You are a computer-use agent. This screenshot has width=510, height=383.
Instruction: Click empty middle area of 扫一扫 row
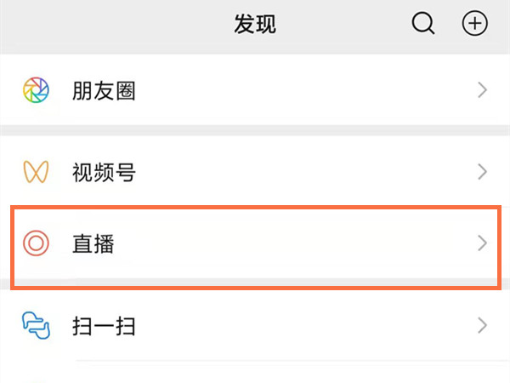[297, 325]
